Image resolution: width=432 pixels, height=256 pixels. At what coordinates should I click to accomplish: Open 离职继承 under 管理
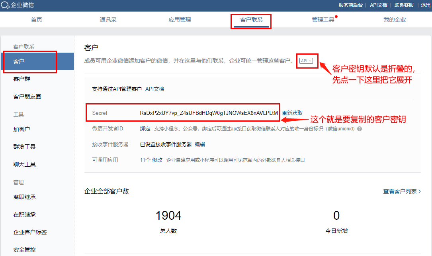click(x=25, y=197)
